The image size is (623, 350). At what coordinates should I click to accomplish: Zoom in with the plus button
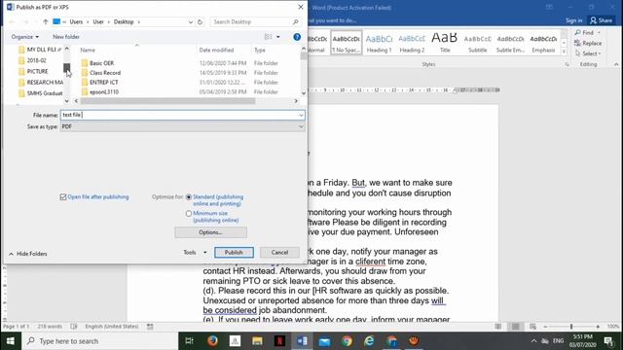tap(598, 327)
